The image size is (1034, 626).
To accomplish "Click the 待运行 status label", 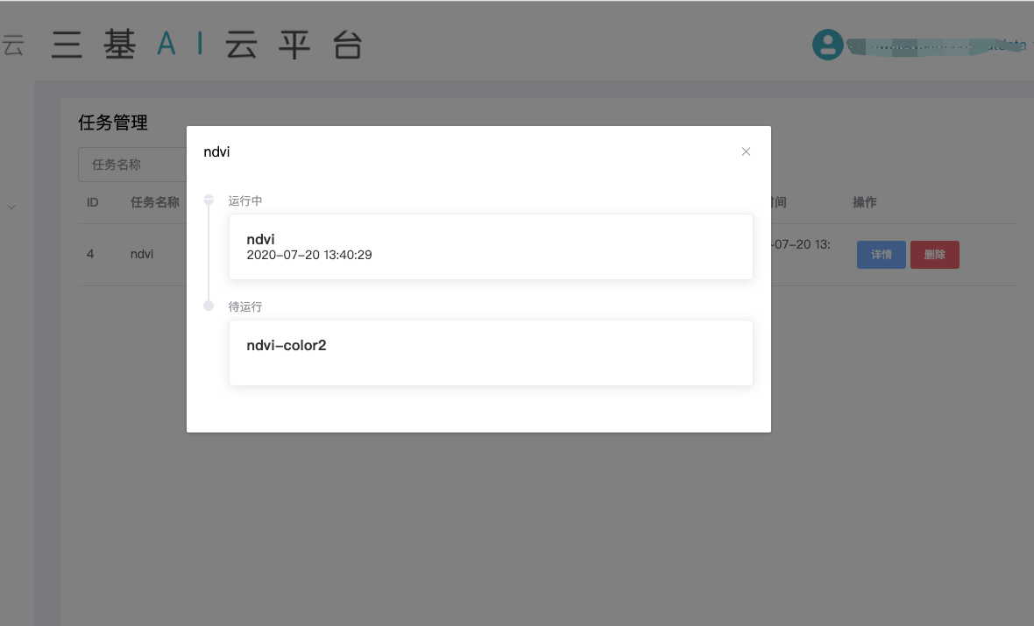I will (245, 306).
